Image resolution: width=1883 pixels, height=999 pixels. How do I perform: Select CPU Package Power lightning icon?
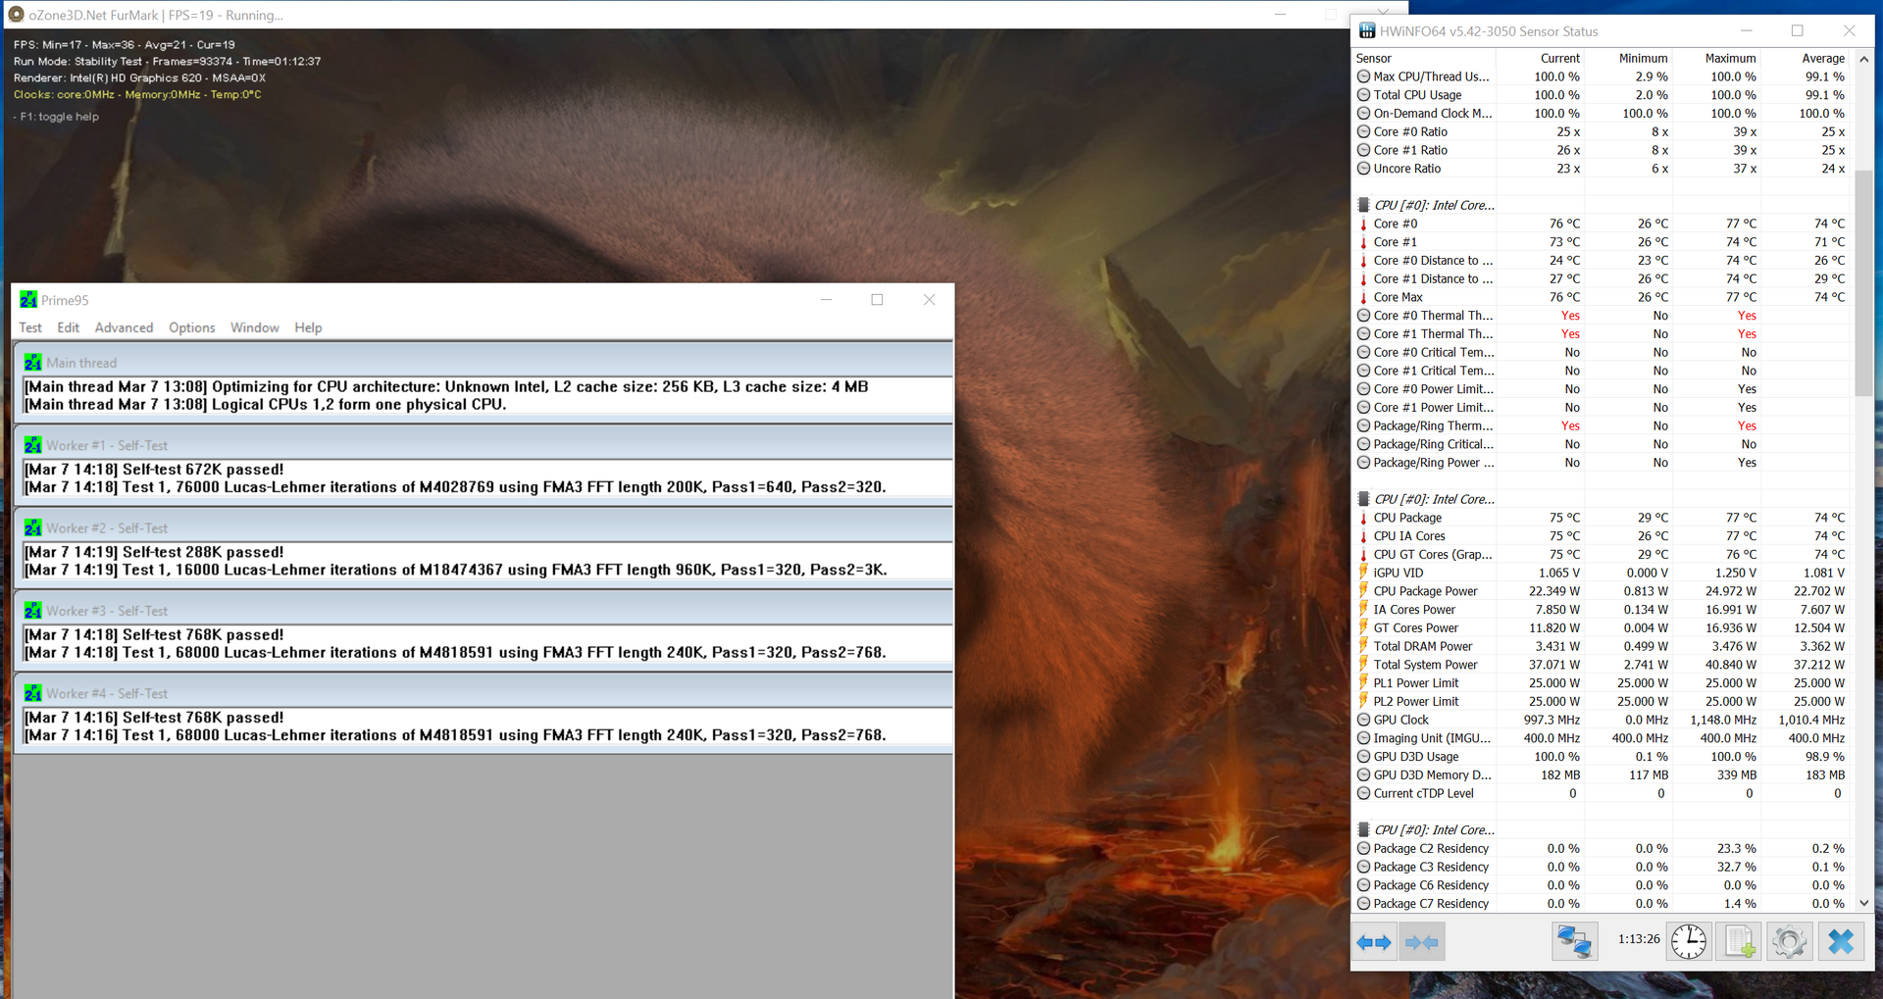pyautogui.click(x=1363, y=591)
